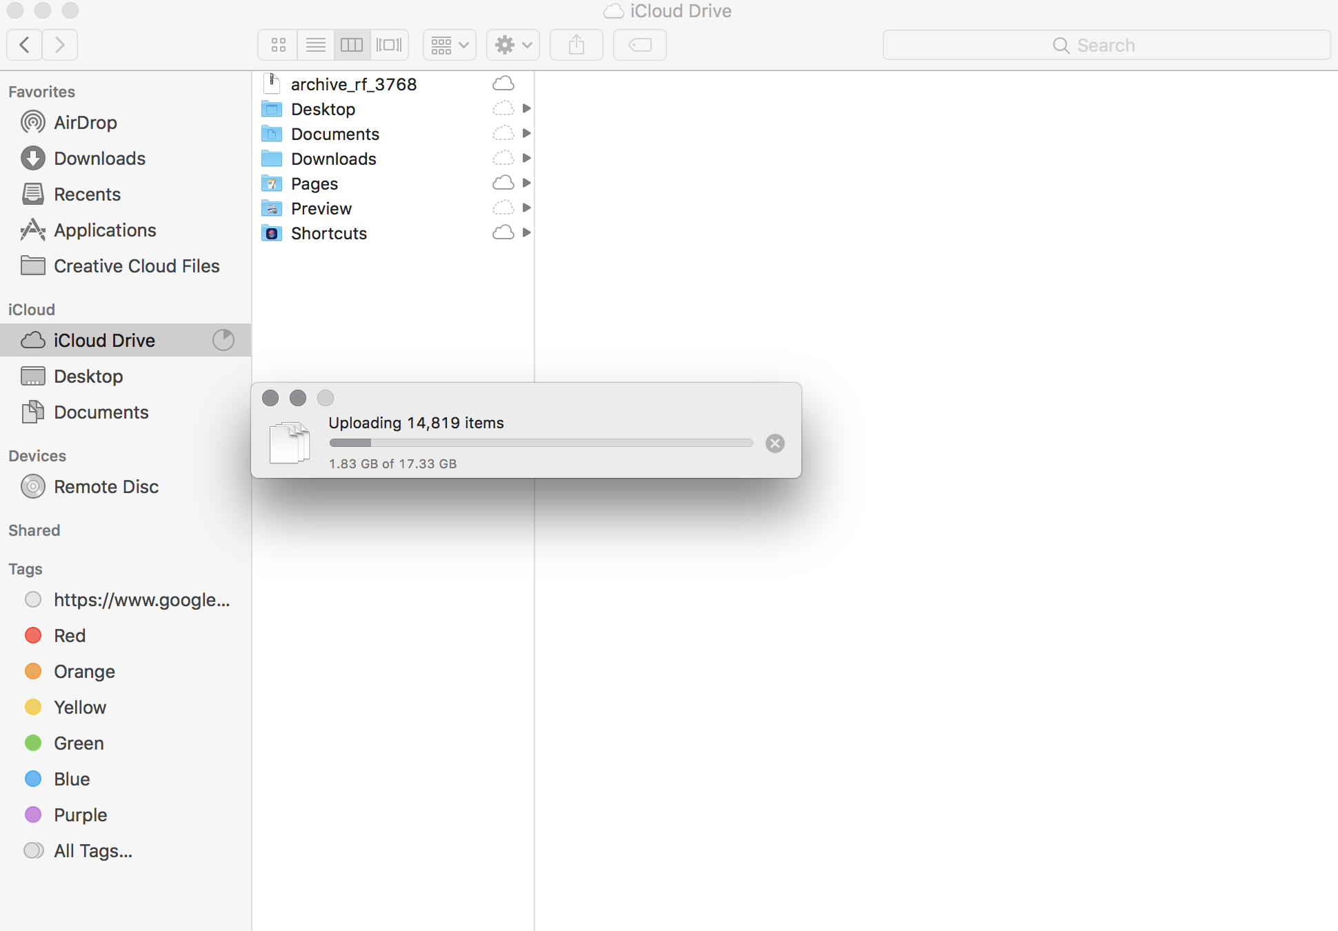
Task: Select Remote Disc under Devices
Action: [x=106, y=486]
